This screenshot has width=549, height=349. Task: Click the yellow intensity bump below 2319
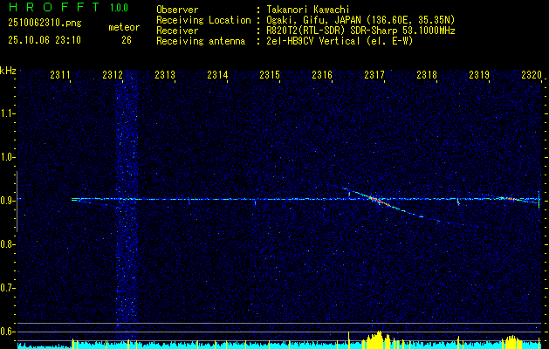[x=511, y=342]
